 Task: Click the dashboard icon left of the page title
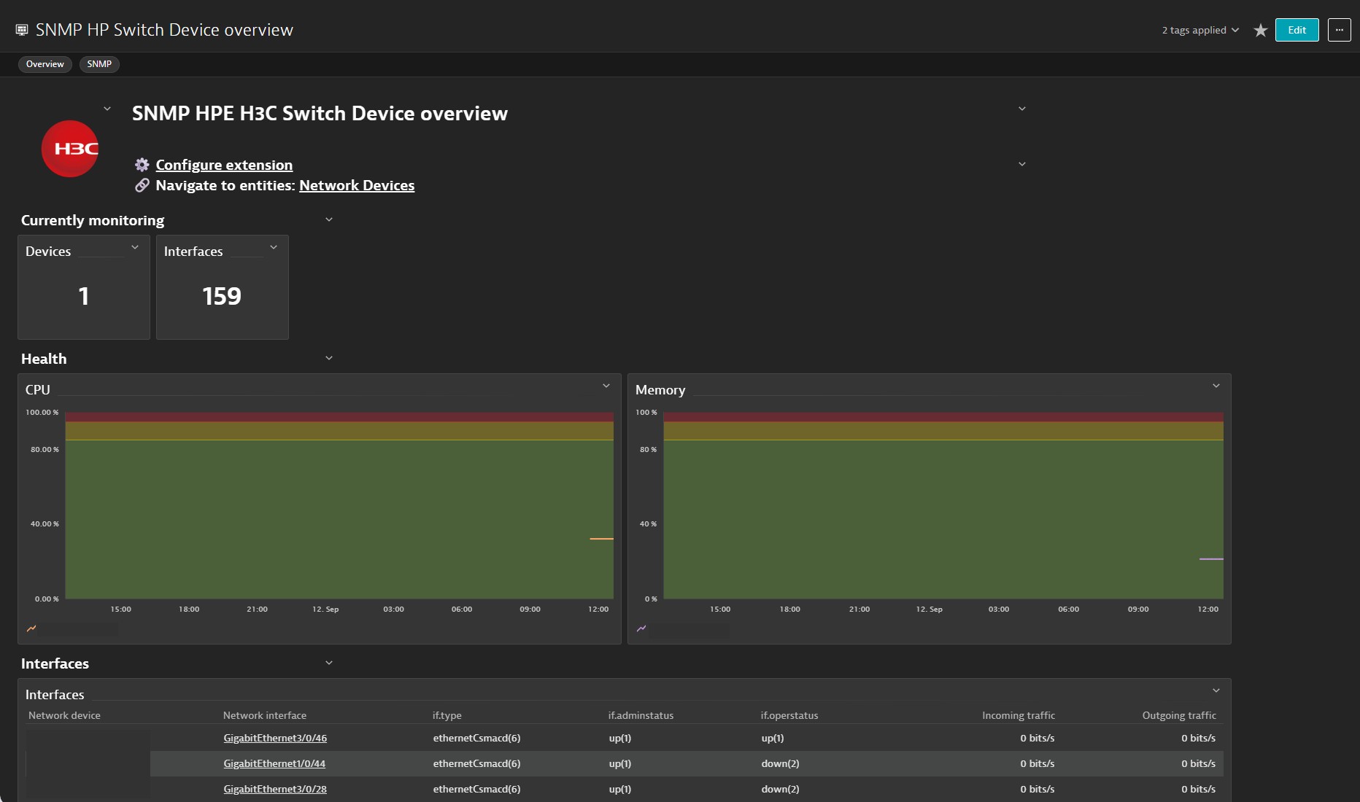coord(21,29)
